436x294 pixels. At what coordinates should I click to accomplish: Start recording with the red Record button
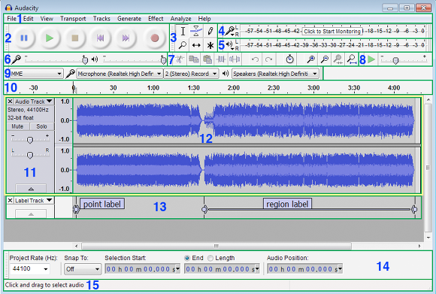click(x=155, y=38)
